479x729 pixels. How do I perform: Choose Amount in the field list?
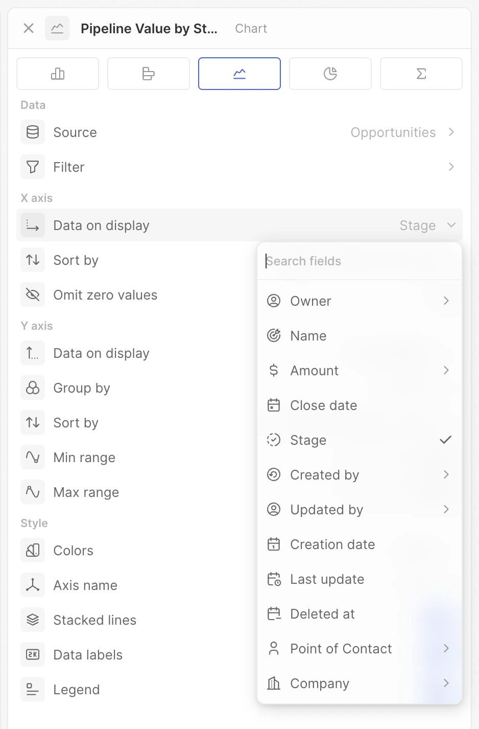(x=360, y=370)
